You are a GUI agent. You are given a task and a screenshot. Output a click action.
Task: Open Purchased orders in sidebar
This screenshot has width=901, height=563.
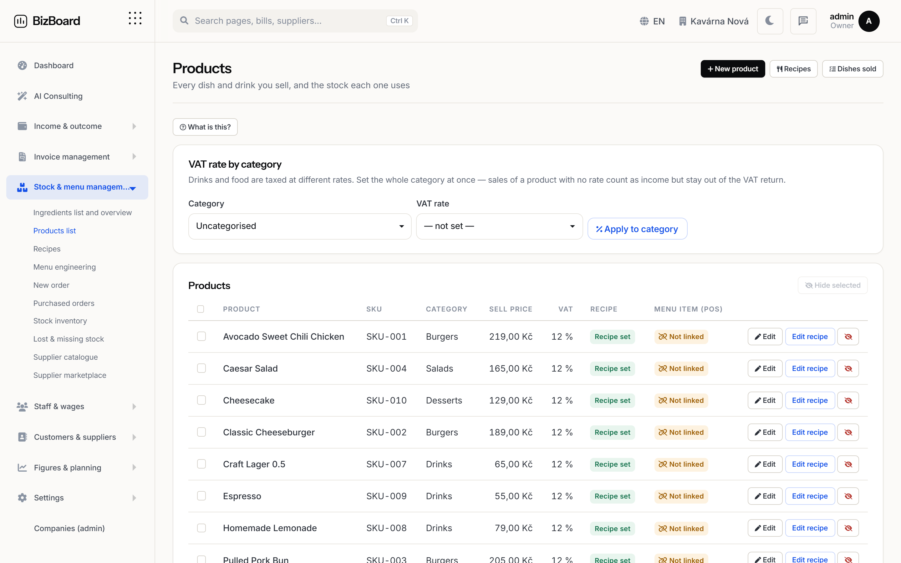(x=64, y=303)
